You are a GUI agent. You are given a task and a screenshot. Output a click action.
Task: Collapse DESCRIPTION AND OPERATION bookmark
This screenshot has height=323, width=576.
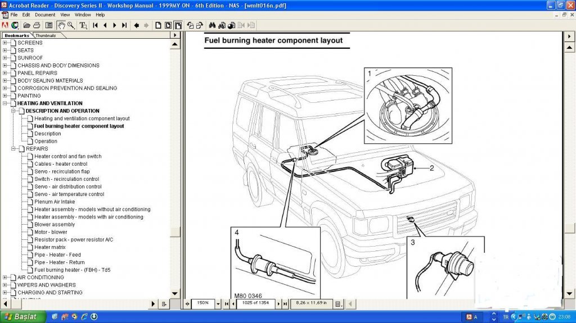(x=13, y=111)
